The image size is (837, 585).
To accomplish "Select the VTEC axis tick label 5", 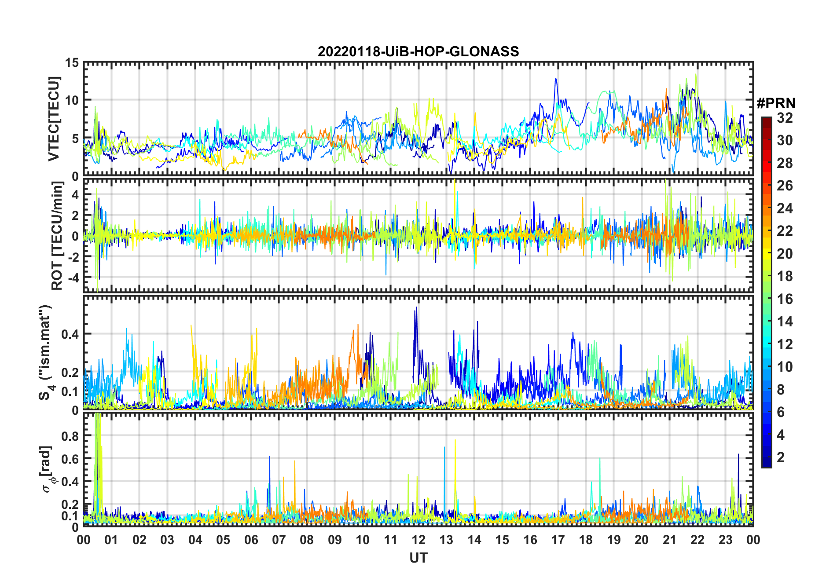I will (75, 139).
